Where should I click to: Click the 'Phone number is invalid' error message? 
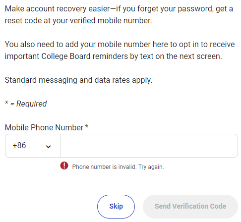pos(118,167)
